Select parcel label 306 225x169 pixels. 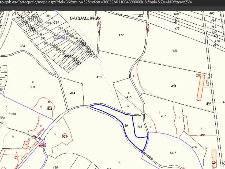pyautogui.click(x=75, y=38)
